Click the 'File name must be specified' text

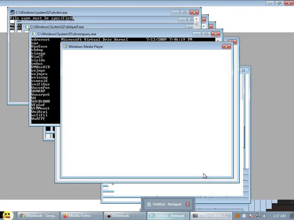(41, 18)
